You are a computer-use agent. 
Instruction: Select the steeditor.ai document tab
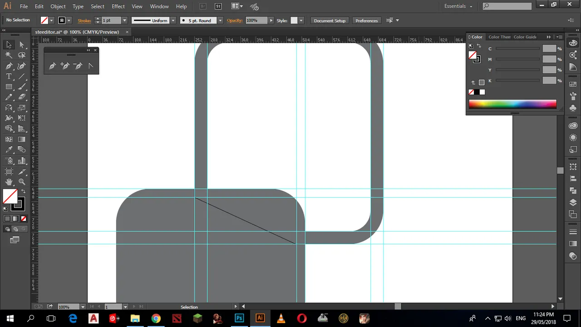tap(77, 32)
